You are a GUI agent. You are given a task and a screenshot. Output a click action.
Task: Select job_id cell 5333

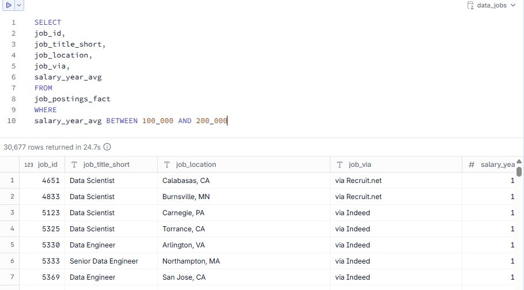click(42, 261)
